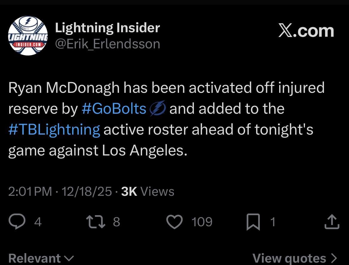Click the lightning bolt emoji in the tweet
This screenshot has width=349, height=265.
pos(158,108)
